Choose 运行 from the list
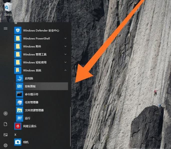 pos(28,118)
